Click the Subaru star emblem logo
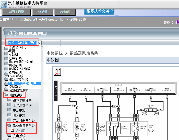 [13, 33]
